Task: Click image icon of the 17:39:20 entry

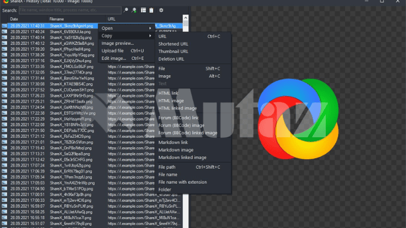Action: pos(5,49)
